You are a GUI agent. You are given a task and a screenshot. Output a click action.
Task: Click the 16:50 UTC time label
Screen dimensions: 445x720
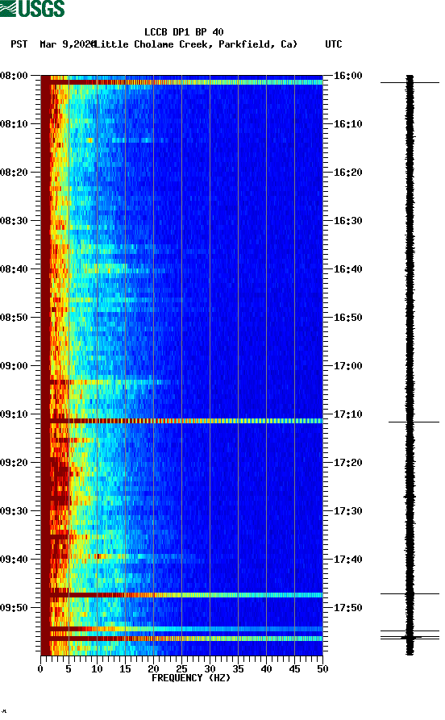click(x=347, y=318)
